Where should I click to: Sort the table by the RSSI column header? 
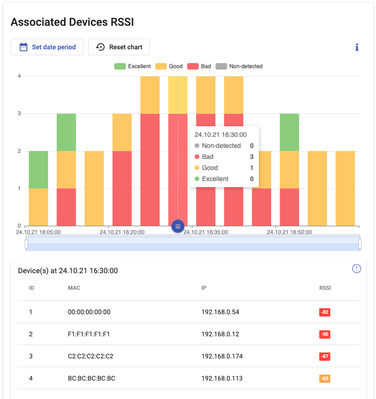point(325,288)
